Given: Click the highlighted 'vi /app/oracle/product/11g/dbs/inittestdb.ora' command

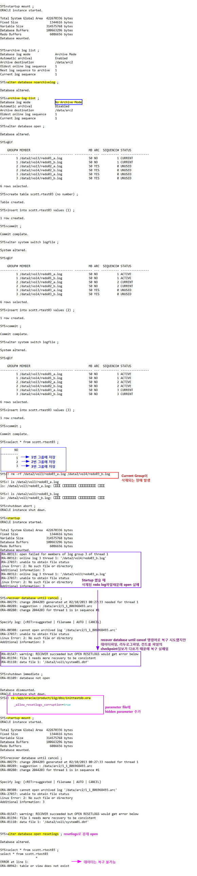Looking at the screenshot, I should coord(51,698).
